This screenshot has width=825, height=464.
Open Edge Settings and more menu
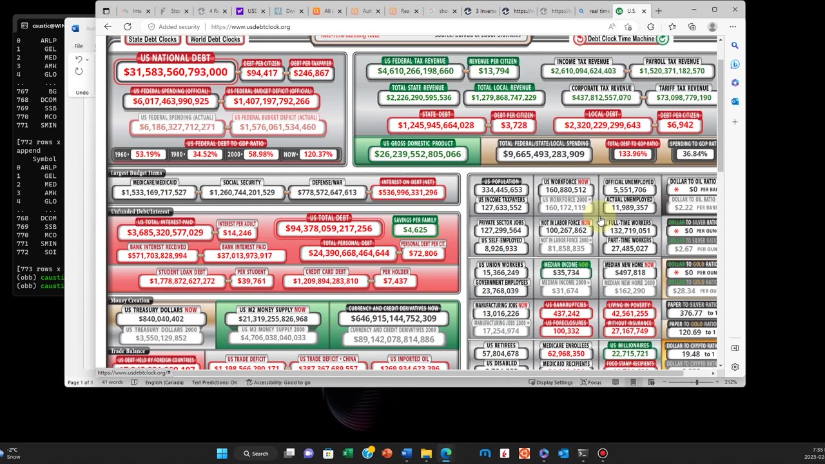(x=733, y=27)
